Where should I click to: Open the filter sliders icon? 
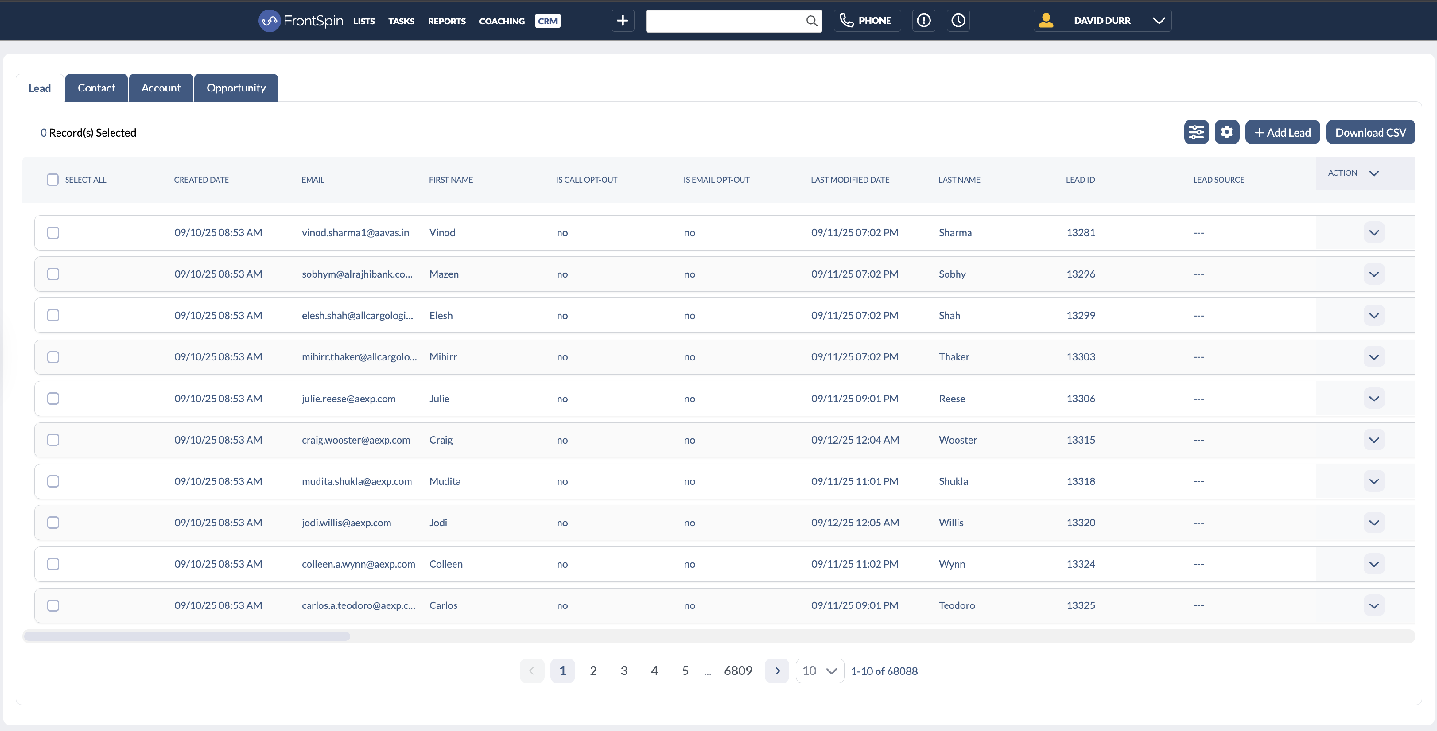tap(1196, 132)
